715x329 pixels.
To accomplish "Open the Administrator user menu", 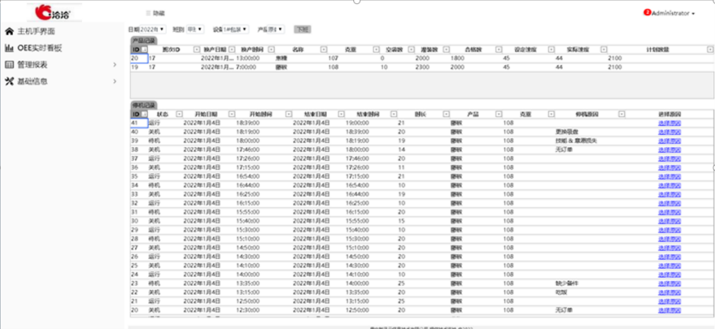I will [x=673, y=13].
